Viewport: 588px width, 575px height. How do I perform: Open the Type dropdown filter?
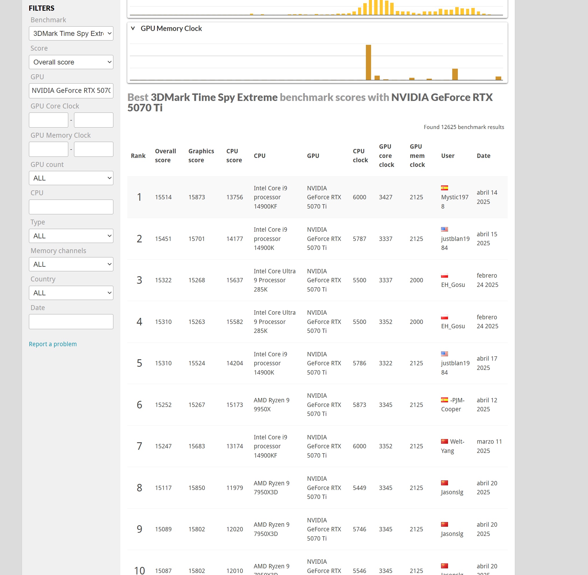[x=71, y=235]
